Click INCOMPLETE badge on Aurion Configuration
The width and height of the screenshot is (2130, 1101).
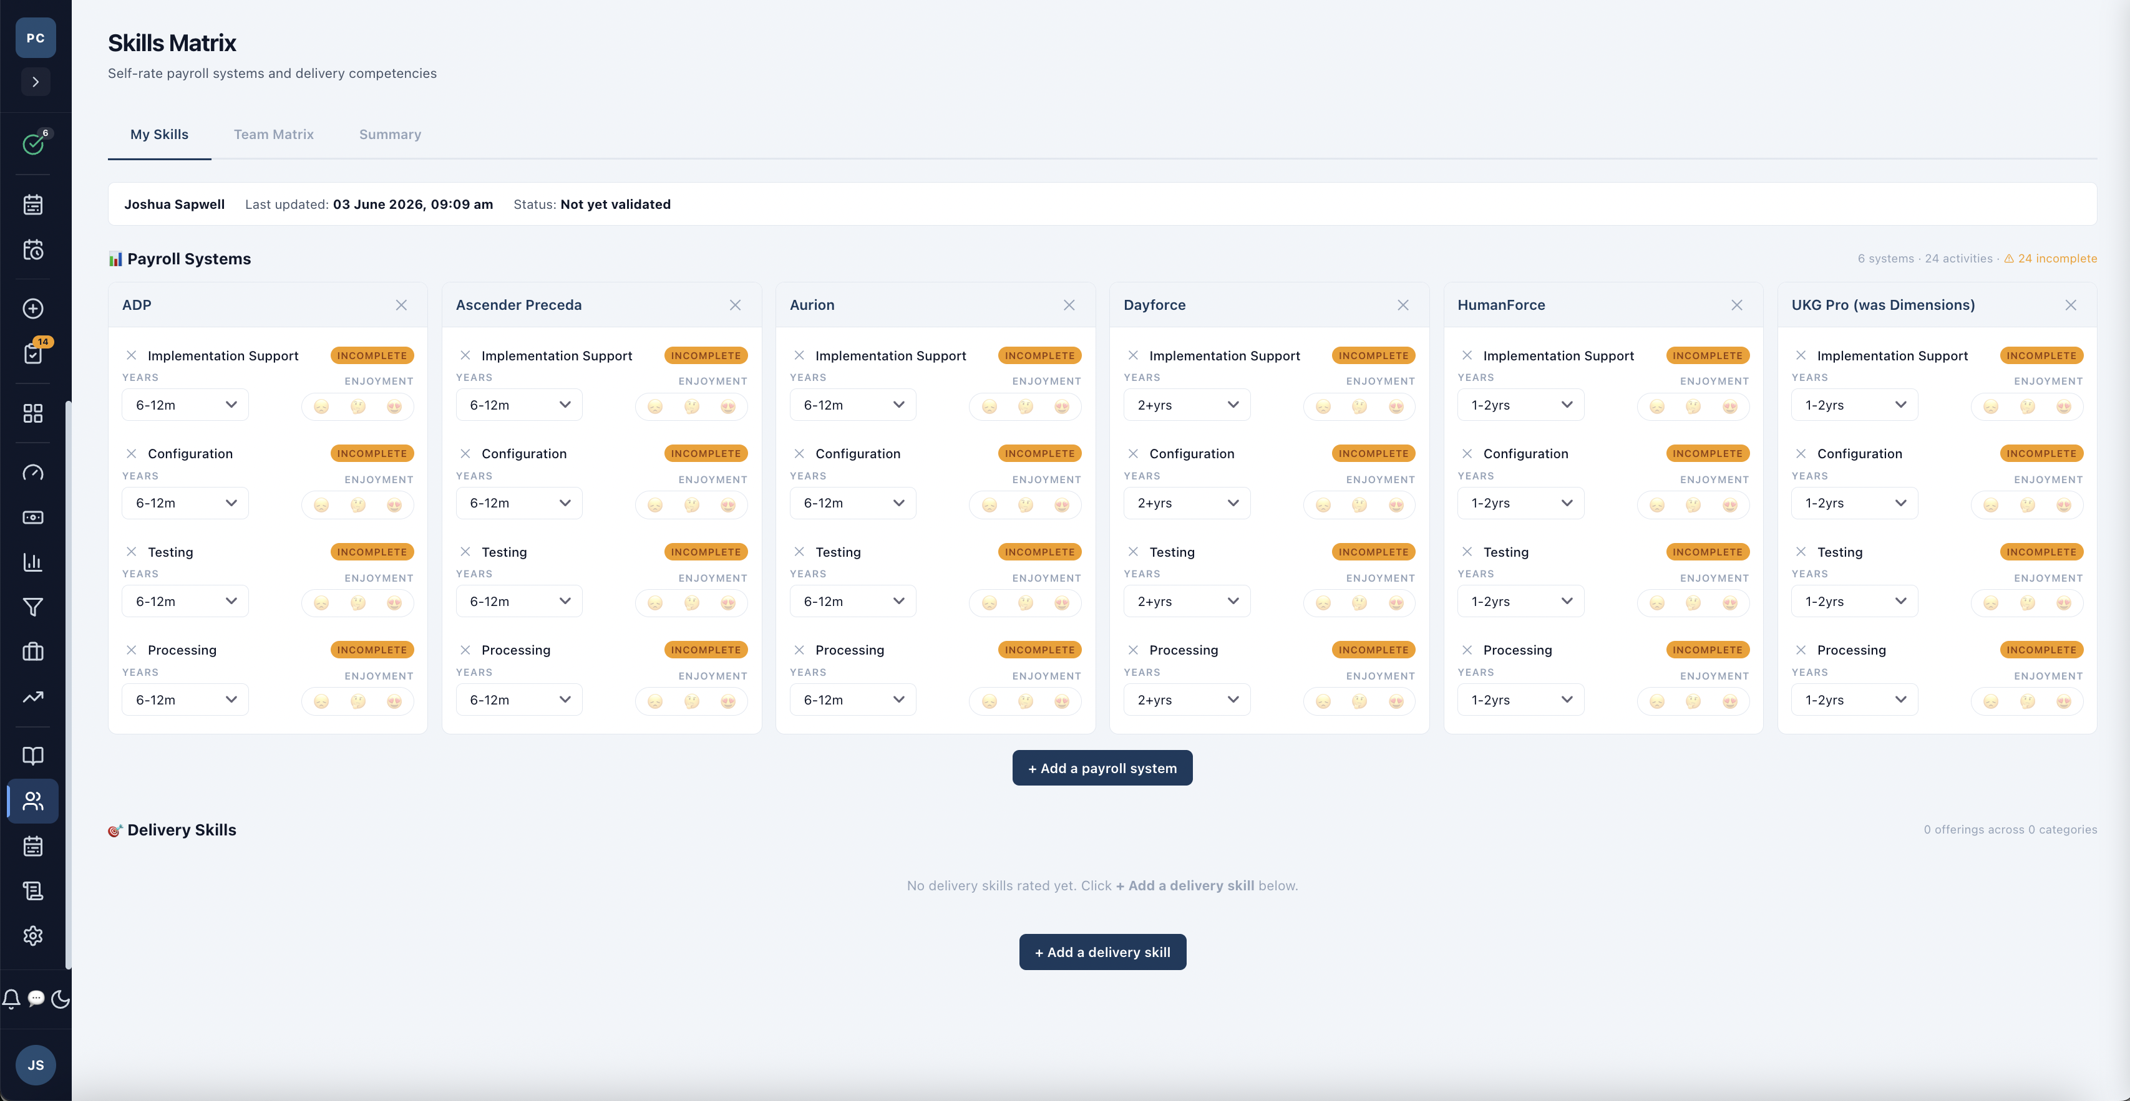1040,453
